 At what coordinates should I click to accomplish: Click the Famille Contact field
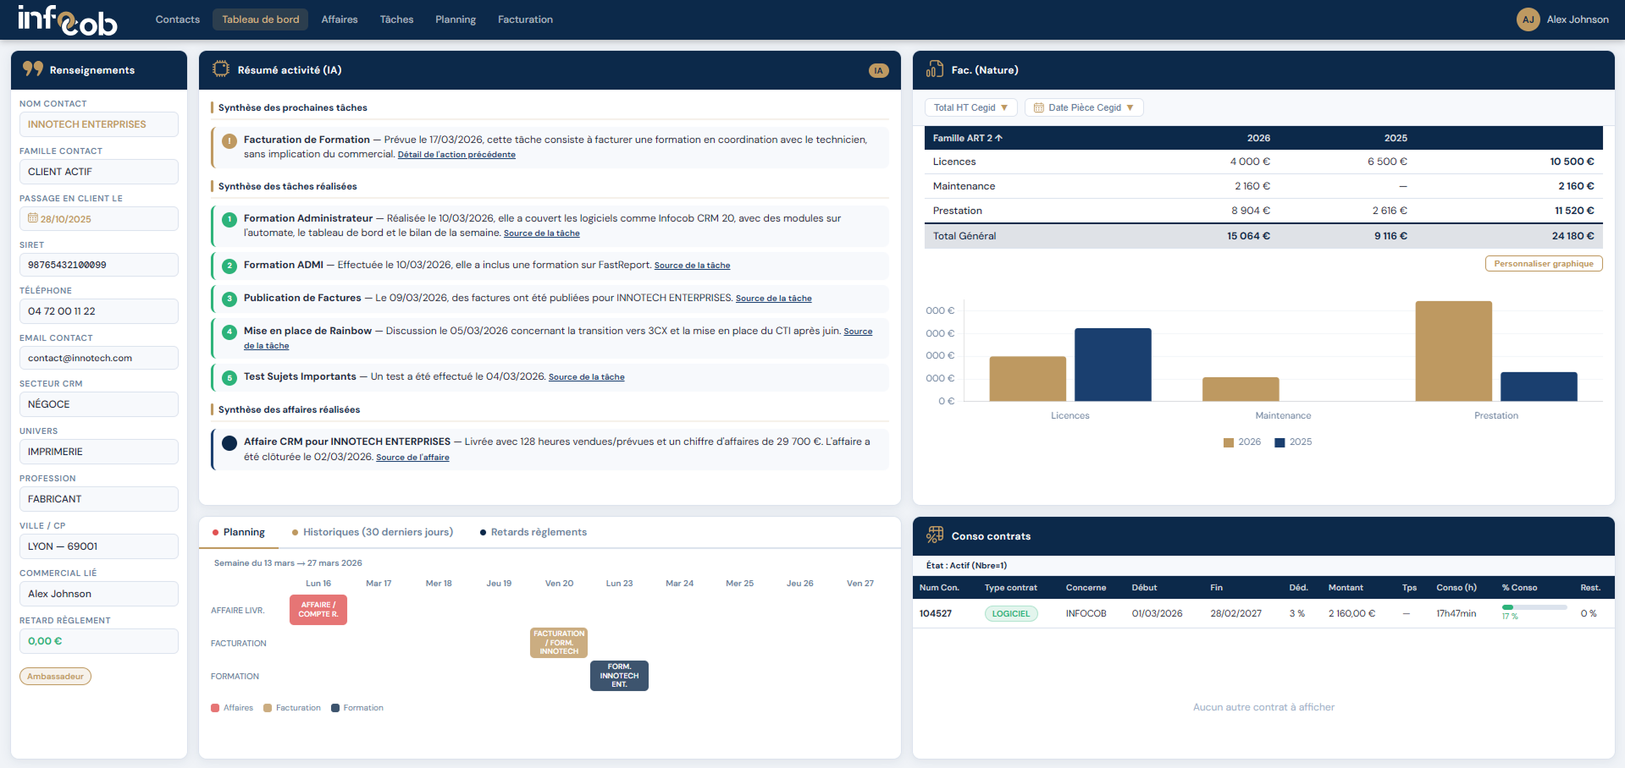point(98,172)
